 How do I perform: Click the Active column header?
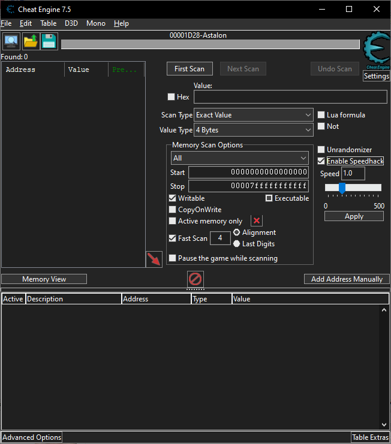[13, 299]
